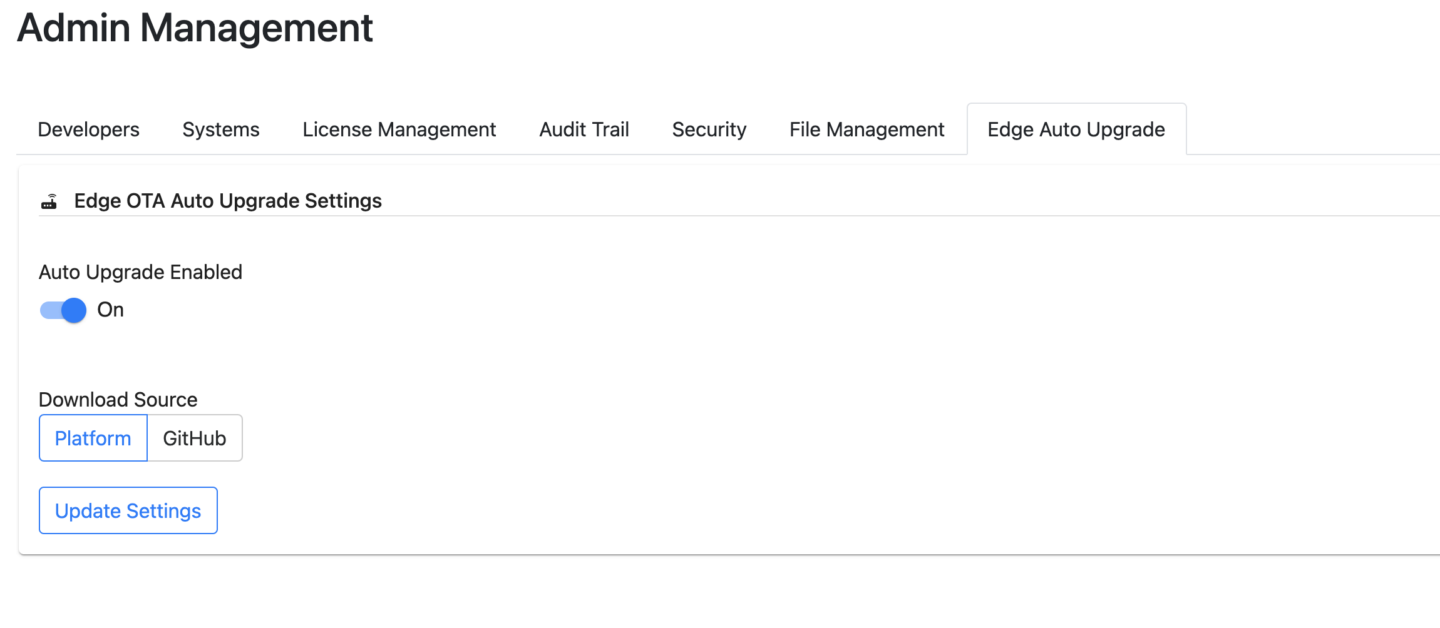Open the Developers tab

pos(89,129)
